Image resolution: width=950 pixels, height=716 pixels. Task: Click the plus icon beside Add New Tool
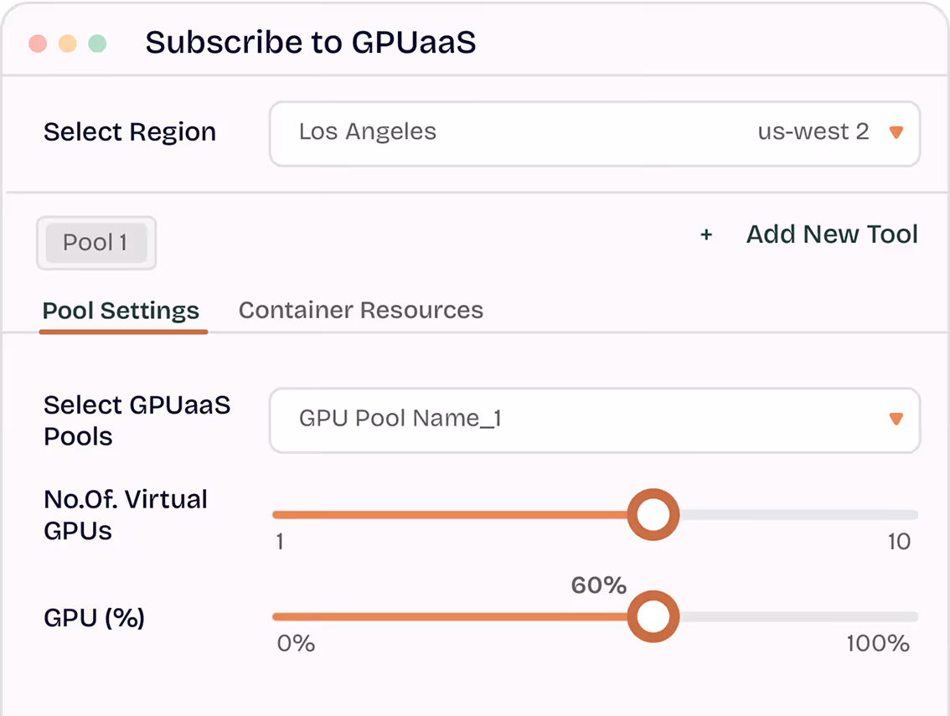[706, 234]
